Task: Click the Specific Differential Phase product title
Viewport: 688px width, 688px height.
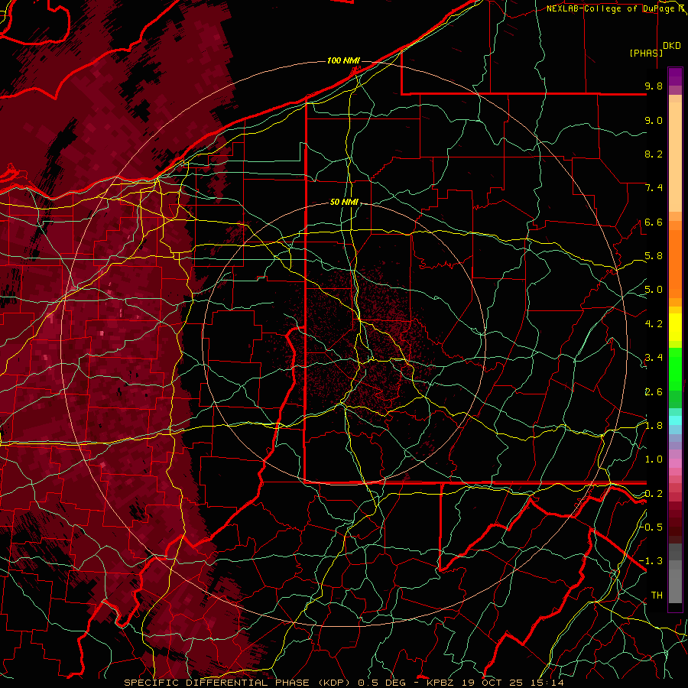Action: click(x=239, y=683)
